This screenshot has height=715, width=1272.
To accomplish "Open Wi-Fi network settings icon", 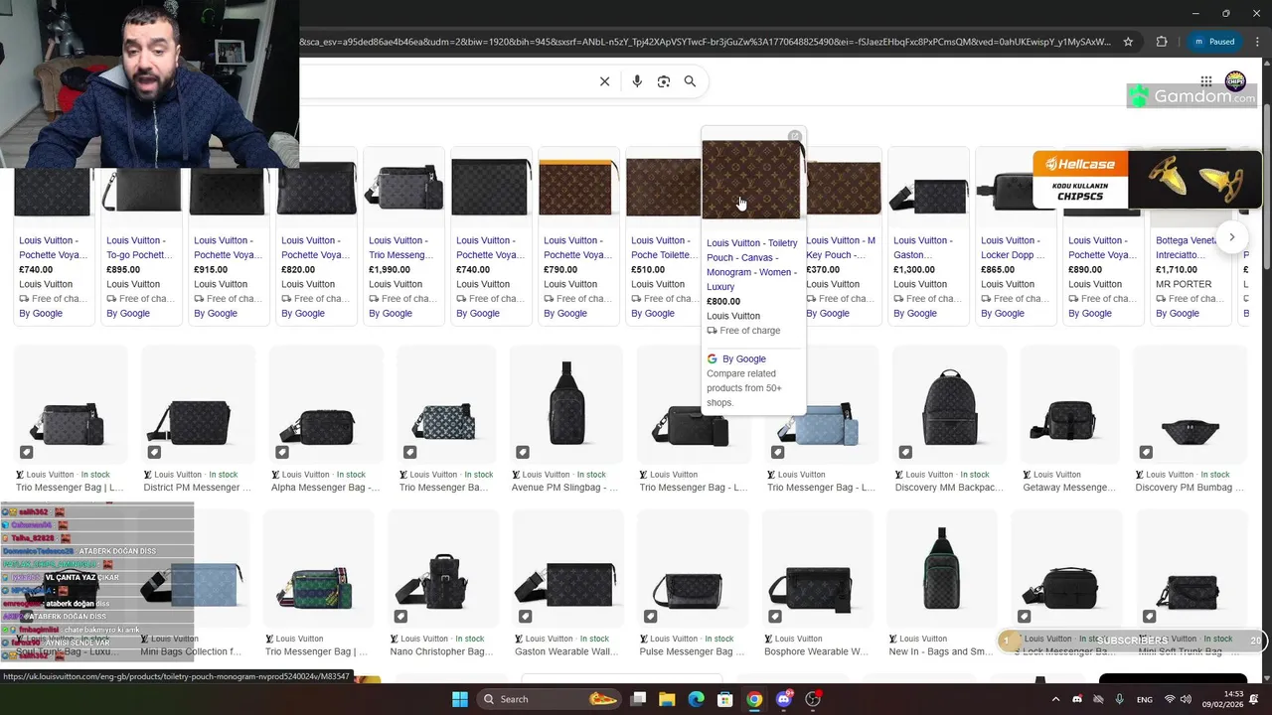I will (1170, 699).
